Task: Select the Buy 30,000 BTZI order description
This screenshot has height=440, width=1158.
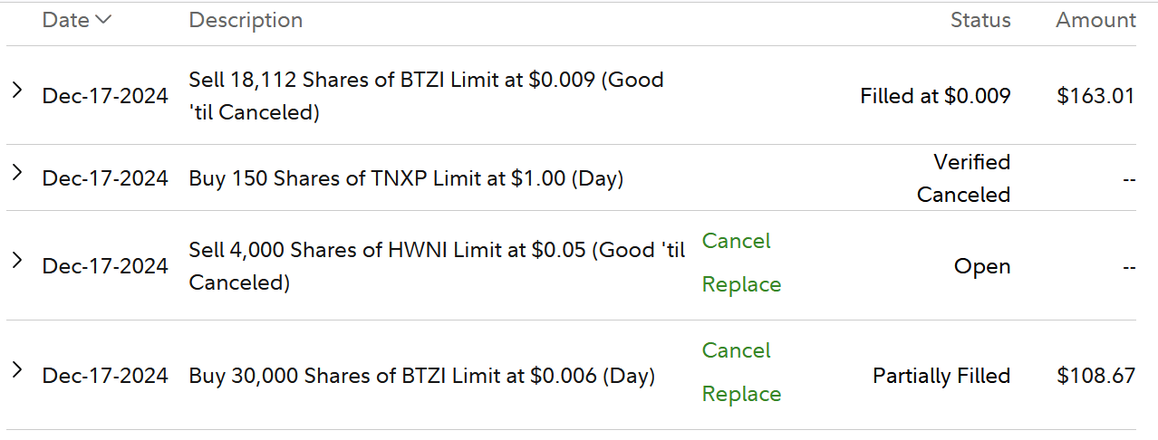Action: 421,376
